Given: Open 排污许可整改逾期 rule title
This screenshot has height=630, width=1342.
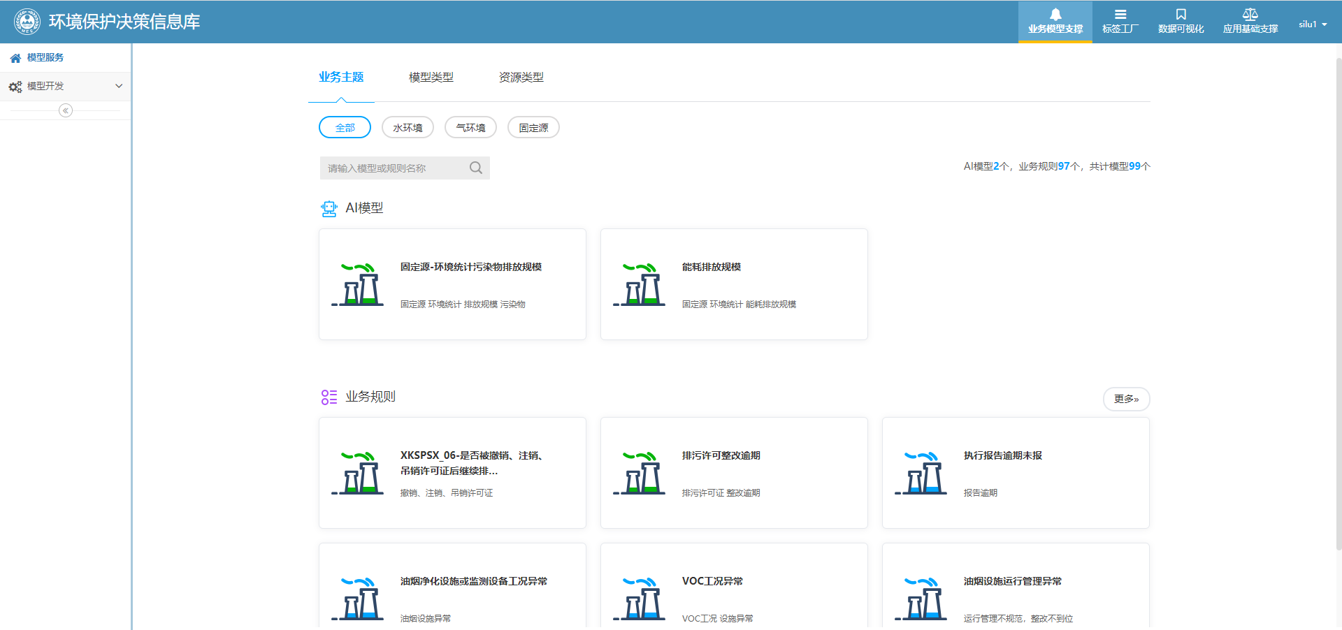Looking at the screenshot, I should [x=721, y=455].
